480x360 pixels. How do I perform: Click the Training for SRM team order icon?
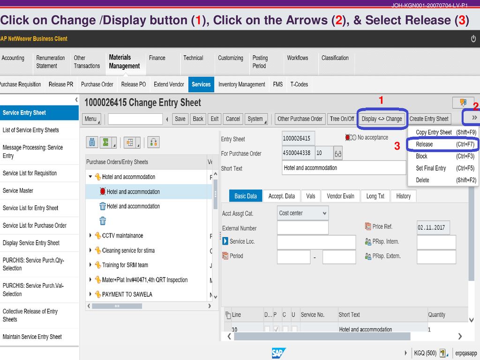coord(98,265)
